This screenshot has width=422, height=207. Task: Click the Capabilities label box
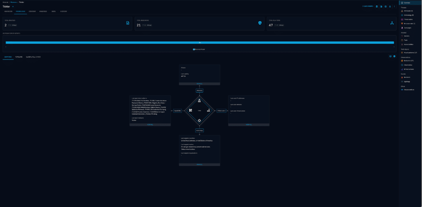177,110
